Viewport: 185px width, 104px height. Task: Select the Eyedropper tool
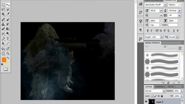point(8,14)
